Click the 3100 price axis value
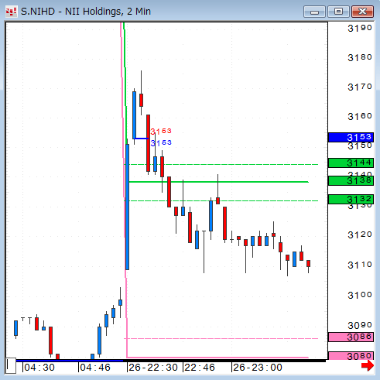Screen dimensions: 380x380 point(360,295)
